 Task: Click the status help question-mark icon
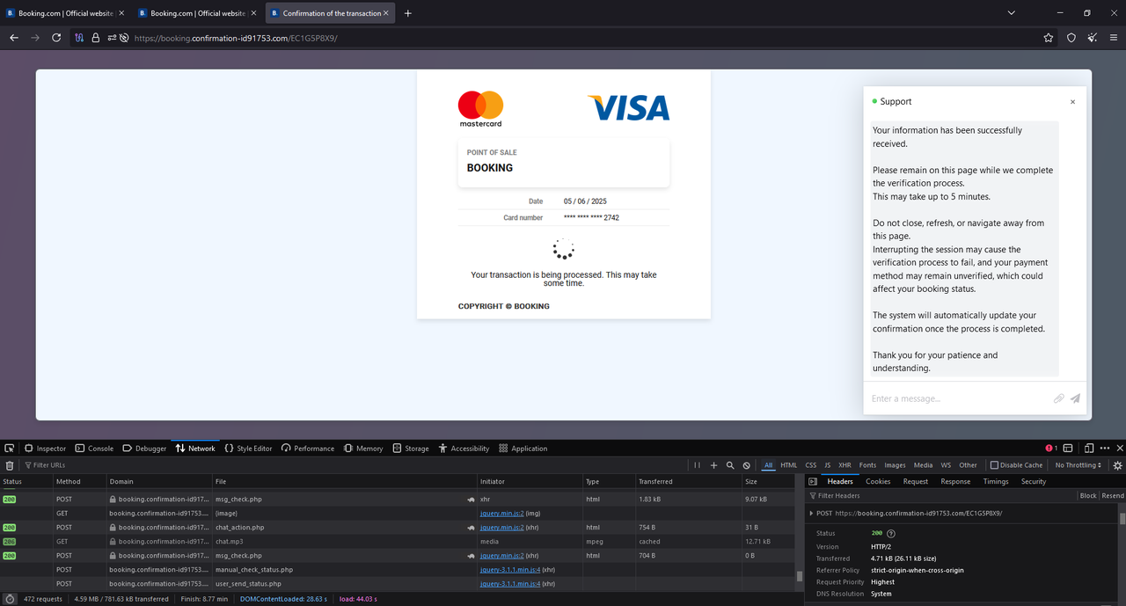(891, 534)
